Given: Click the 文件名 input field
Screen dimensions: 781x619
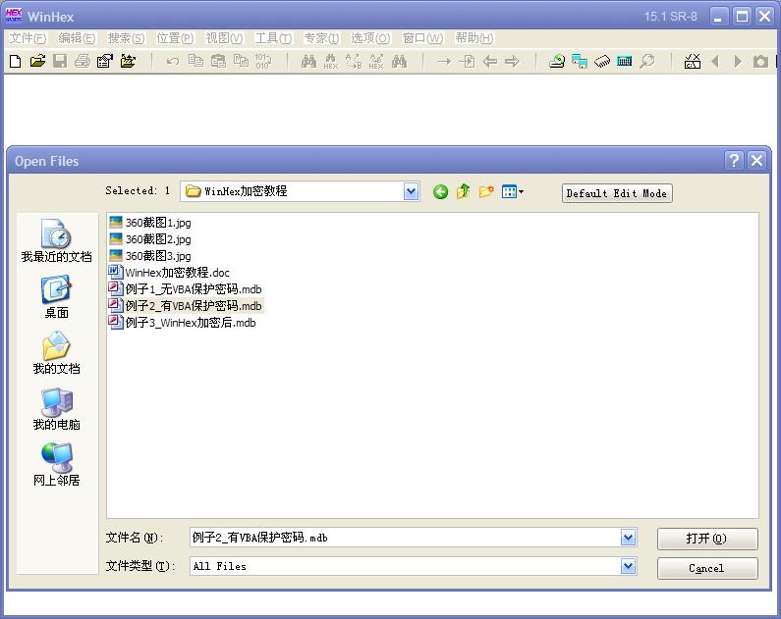Looking at the screenshot, I should 406,537.
